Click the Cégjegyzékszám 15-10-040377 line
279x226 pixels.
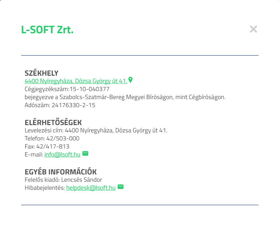tap(67, 89)
